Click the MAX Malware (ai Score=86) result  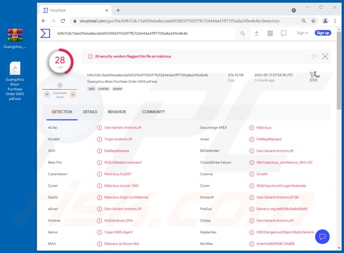pos(122,244)
